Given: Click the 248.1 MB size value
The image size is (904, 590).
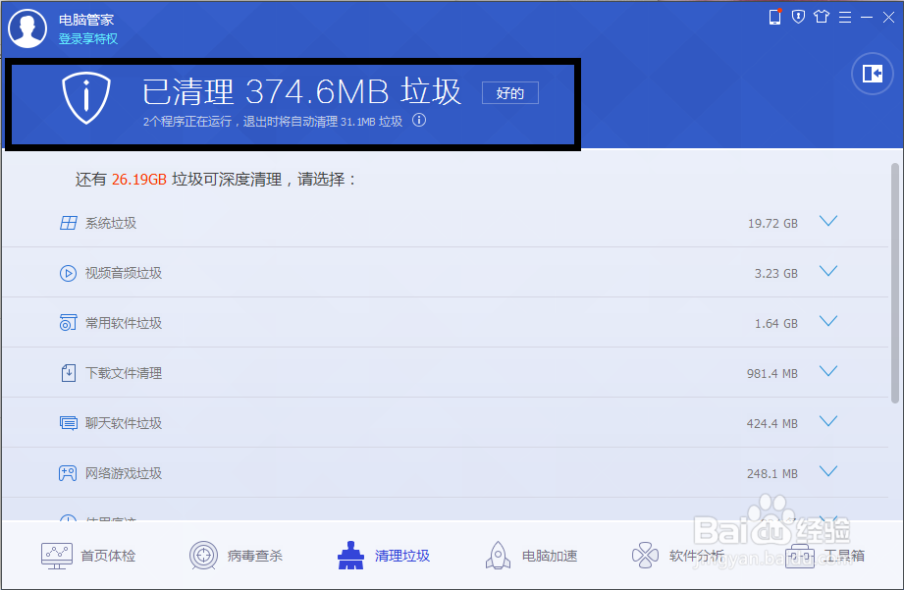Looking at the screenshot, I should click(x=771, y=474).
